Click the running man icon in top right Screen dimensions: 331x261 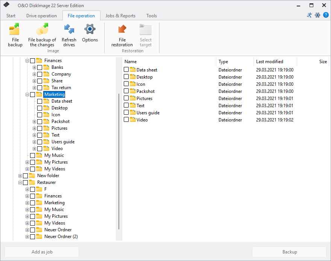(309, 15)
